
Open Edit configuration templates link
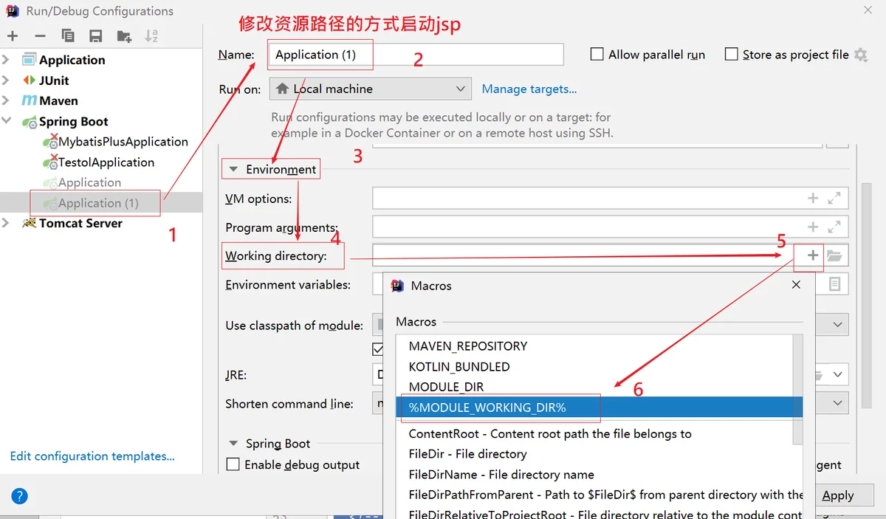92,456
